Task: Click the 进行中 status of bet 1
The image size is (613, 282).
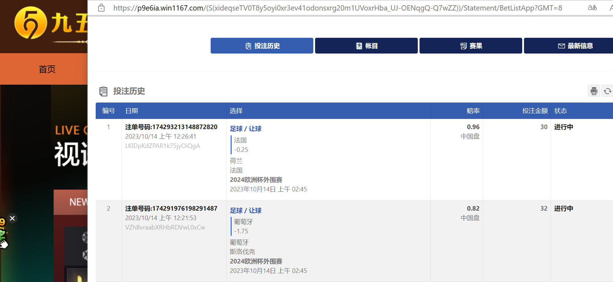Action: pos(564,127)
